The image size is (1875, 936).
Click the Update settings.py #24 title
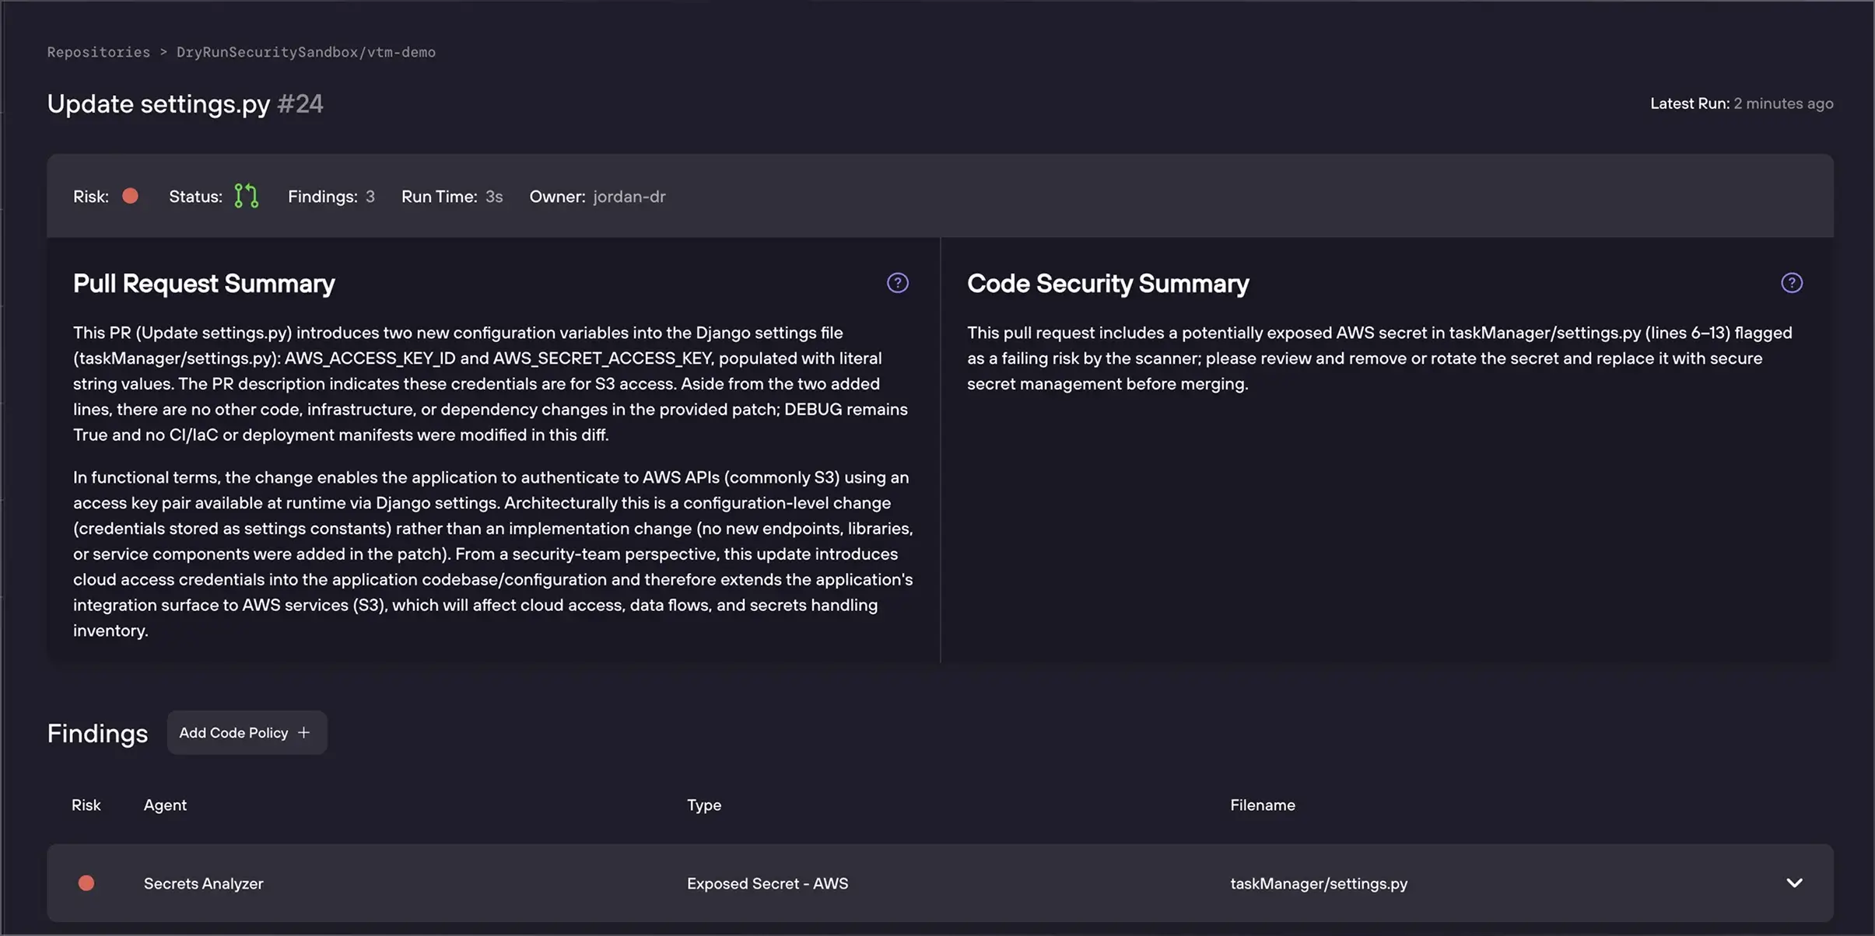[x=184, y=103]
